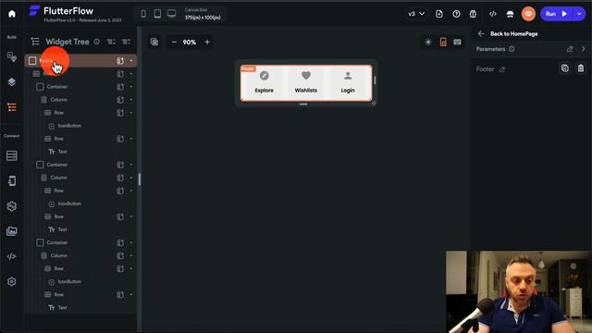This screenshot has width=592, height=333.
Task: Select the first Text widget in tree
Action: click(x=62, y=152)
